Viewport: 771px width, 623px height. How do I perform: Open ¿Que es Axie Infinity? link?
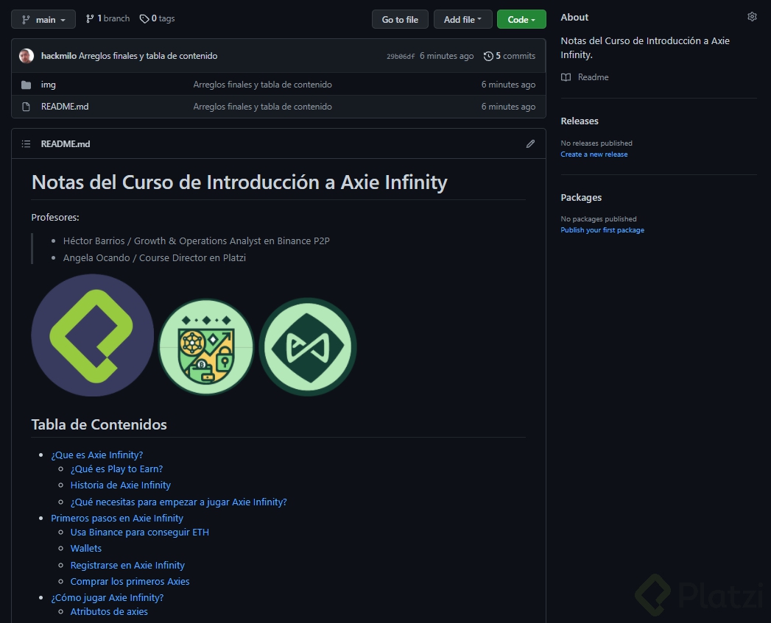click(97, 455)
